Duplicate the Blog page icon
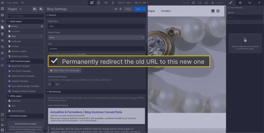Screen dimensions: 264x133 116,9
